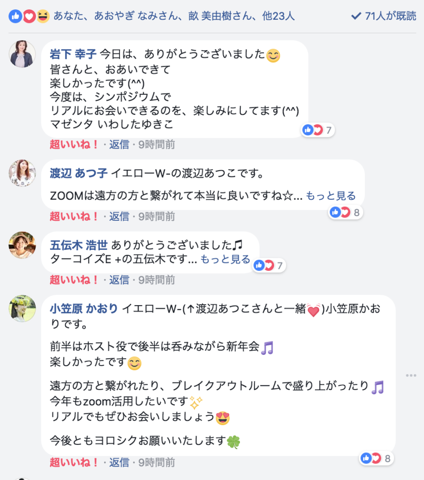
Task: Click 岩下 幸子's profile picture
Action: point(22,54)
